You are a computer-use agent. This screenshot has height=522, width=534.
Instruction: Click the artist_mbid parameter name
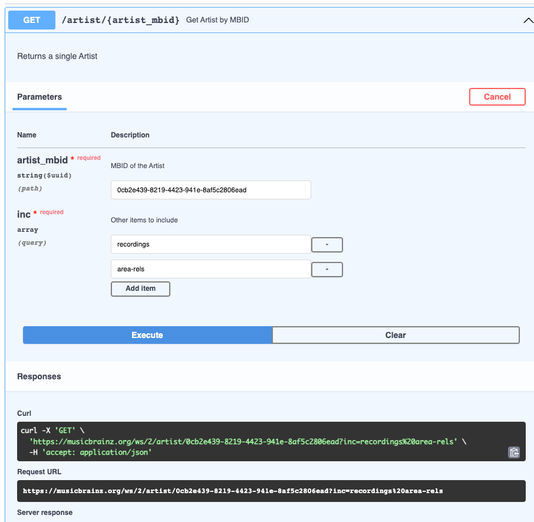coord(42,160)
